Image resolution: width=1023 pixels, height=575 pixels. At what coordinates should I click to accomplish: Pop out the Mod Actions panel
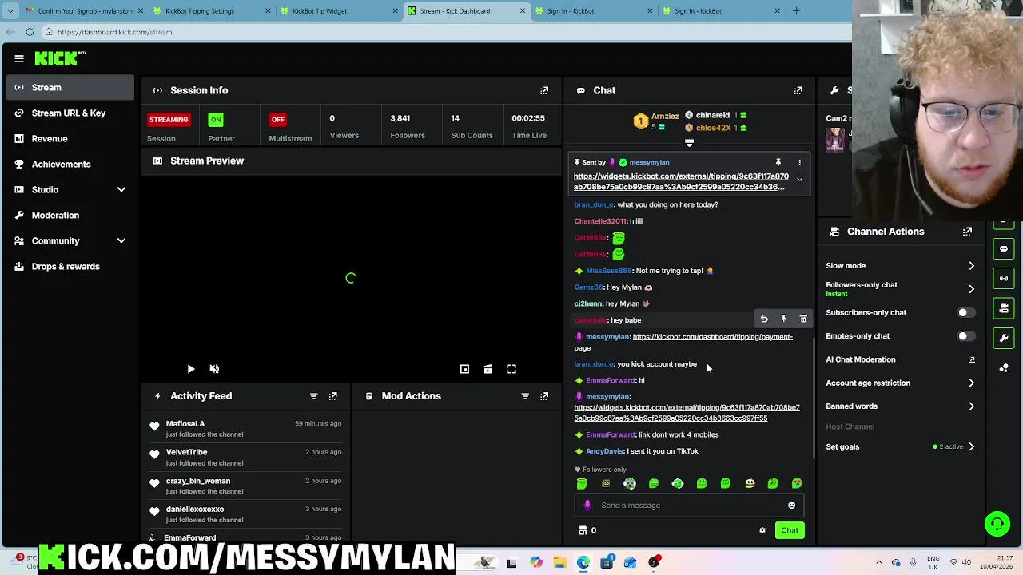pyautogui.click(x=544, y=396)
